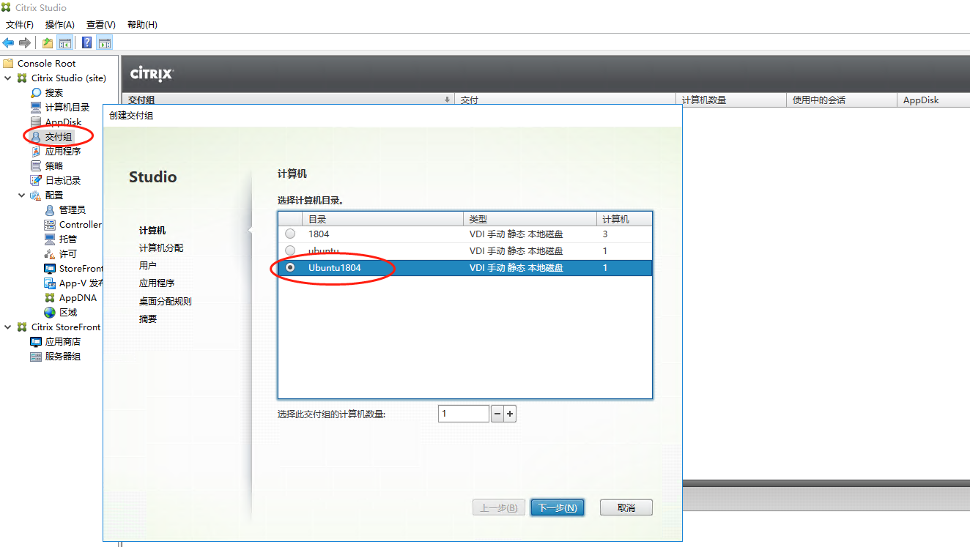Click the 1804 catalog name text
Viewport: 970px width, 547px height.
click(x=319, y=234)
